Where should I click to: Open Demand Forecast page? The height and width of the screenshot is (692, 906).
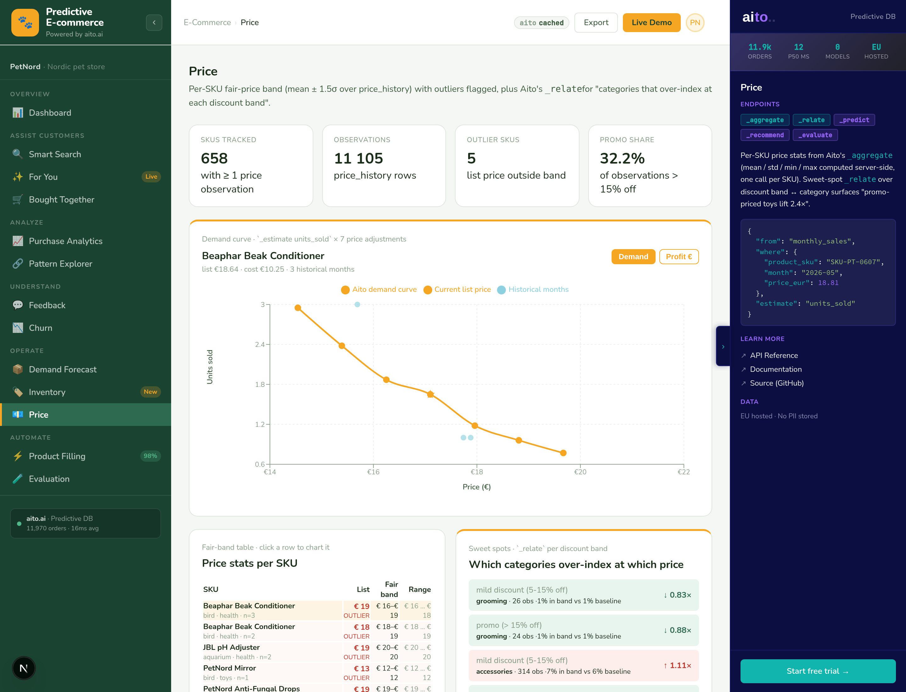tap(86, 370)
